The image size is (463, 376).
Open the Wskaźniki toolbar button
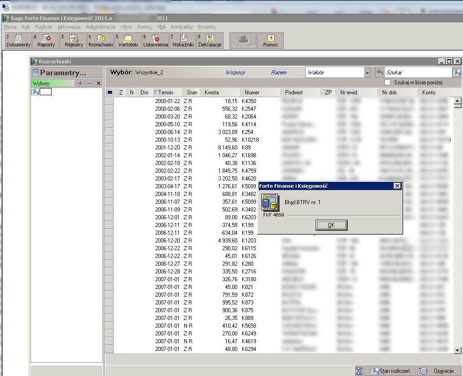click(183, 41)
